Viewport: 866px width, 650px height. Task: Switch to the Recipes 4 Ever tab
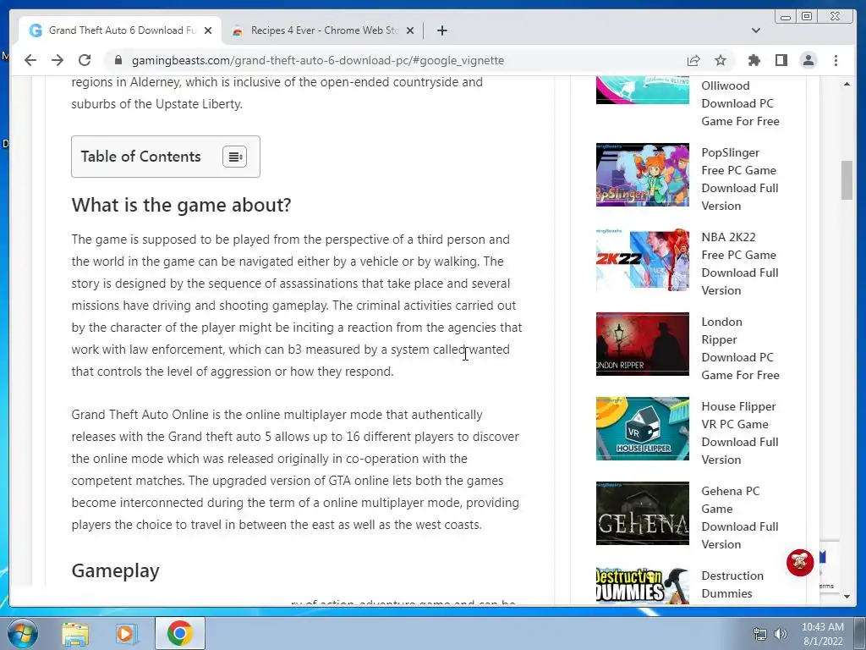322,30
